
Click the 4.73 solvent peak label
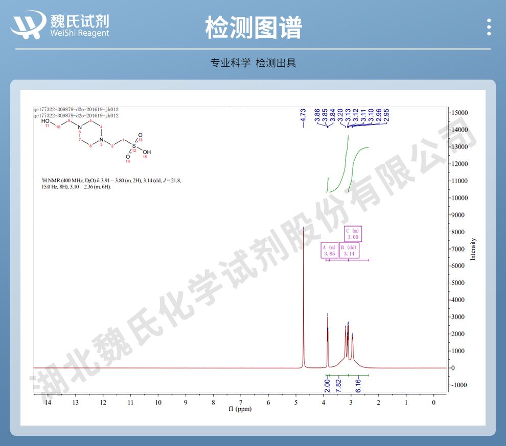pos(303,117)
